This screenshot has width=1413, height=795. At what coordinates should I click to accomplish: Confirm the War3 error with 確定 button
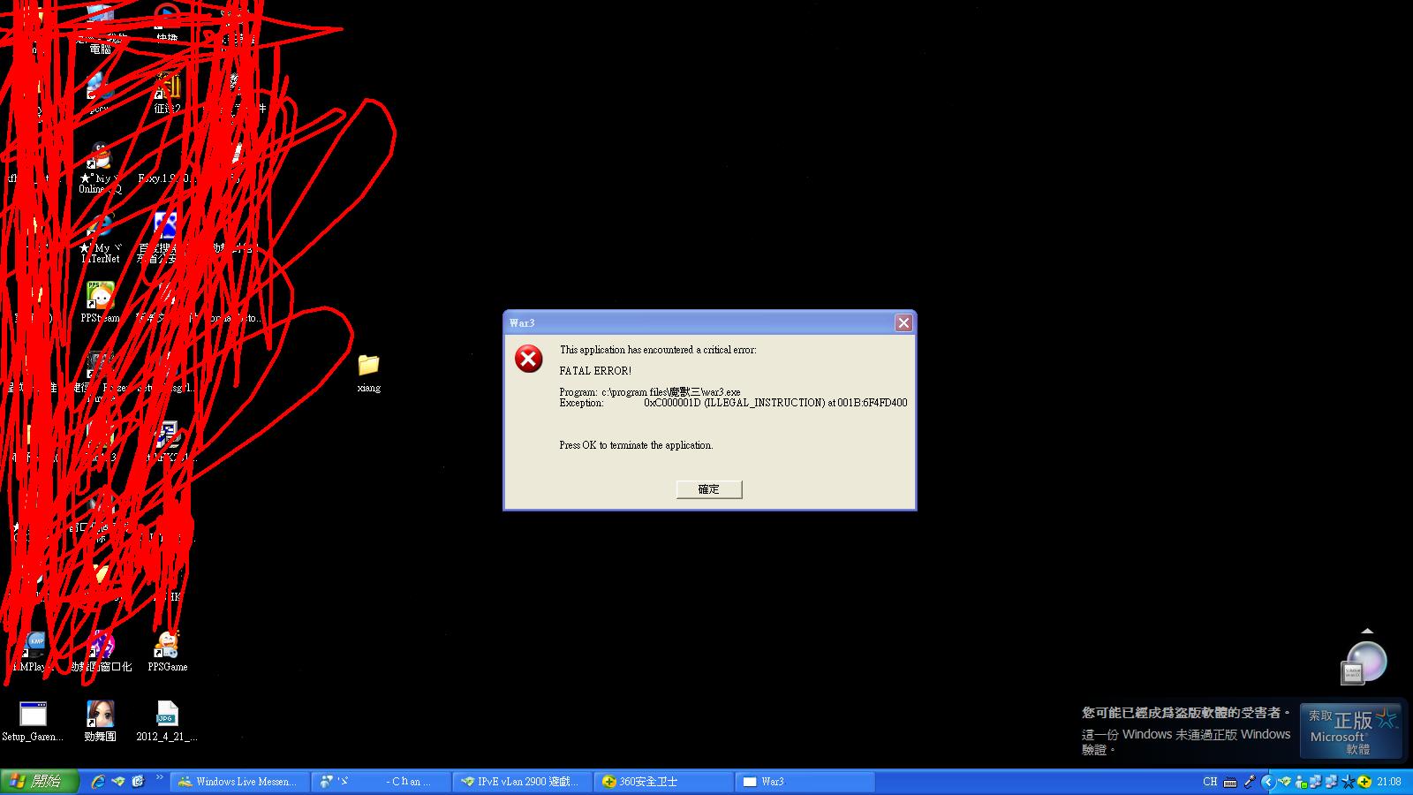coord(709,489)
